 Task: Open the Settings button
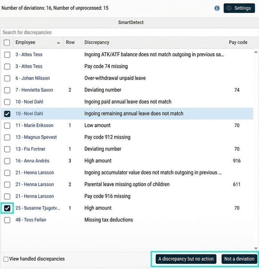click(239, 8)
